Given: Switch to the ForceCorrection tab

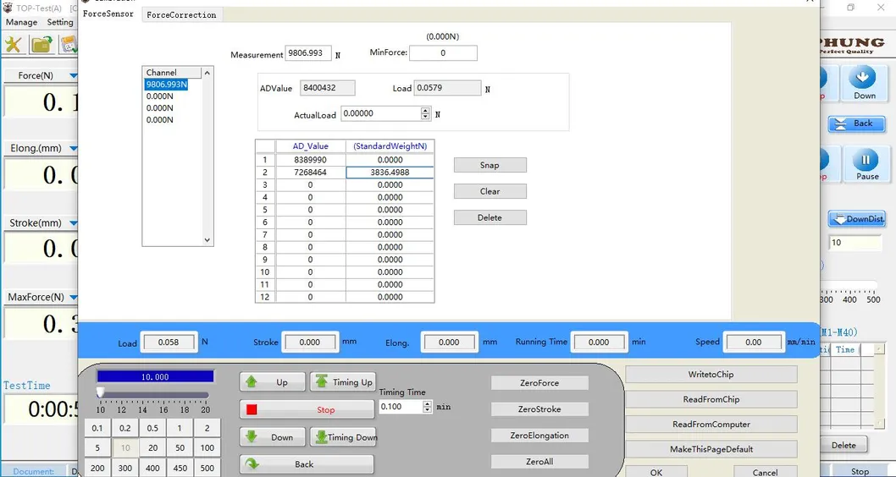Looking at the screenshot, I should point(181,15).
